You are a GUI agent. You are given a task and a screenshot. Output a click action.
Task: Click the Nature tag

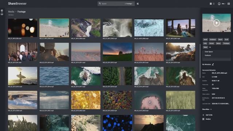218,43
